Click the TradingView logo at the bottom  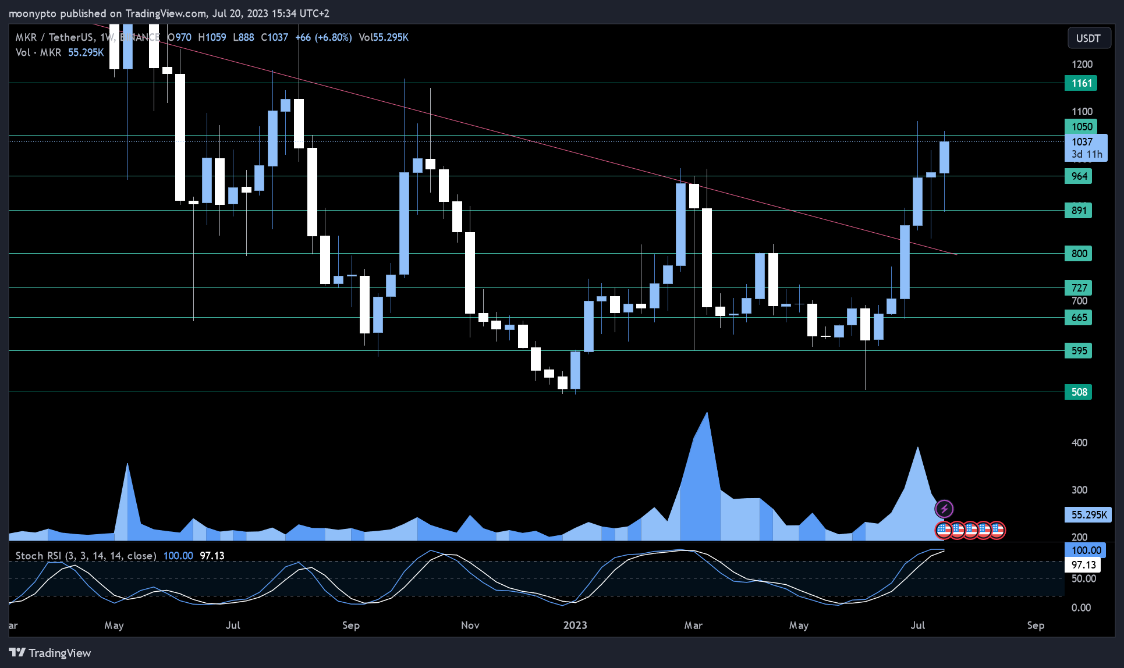point(50,653)
